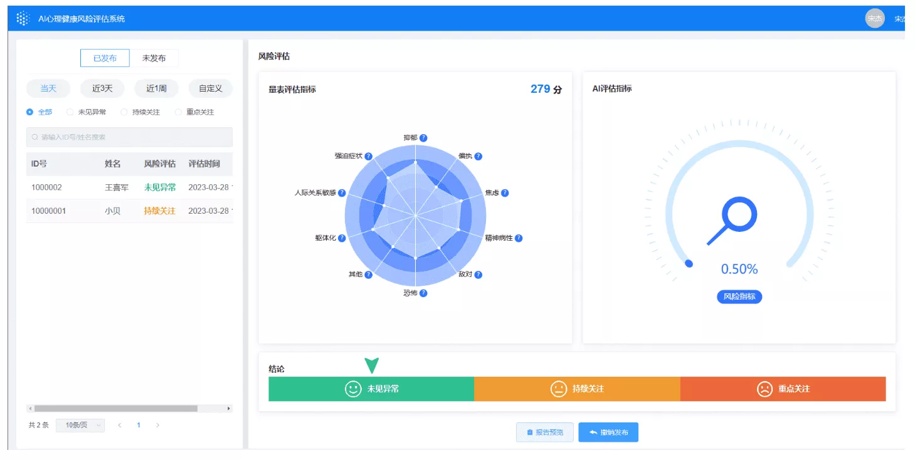The image size is (915, 460).
Task: Click the help icon next to 恐怖
Action: [x=423, y=293]
